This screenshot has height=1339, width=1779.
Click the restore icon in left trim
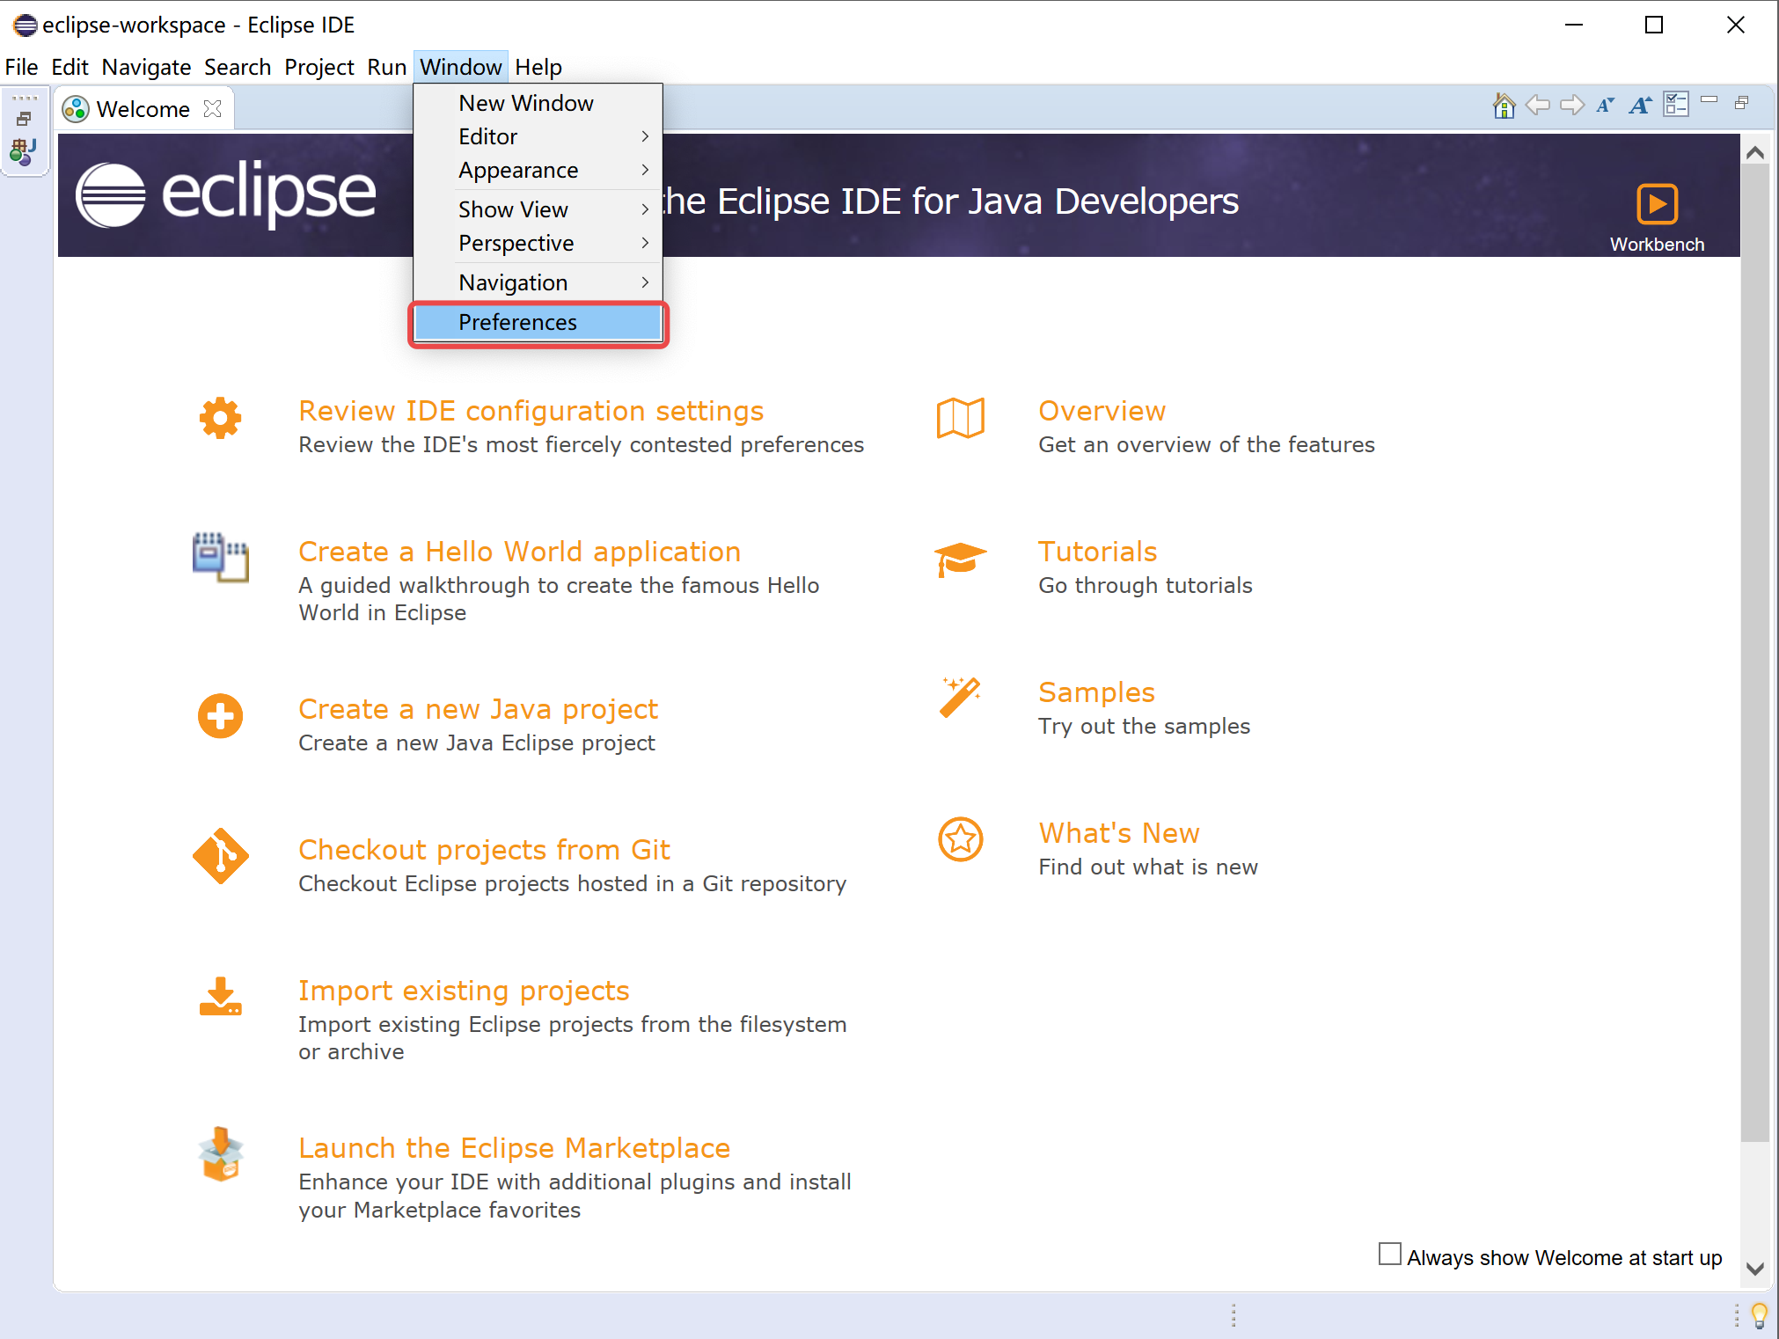point(24,118)
